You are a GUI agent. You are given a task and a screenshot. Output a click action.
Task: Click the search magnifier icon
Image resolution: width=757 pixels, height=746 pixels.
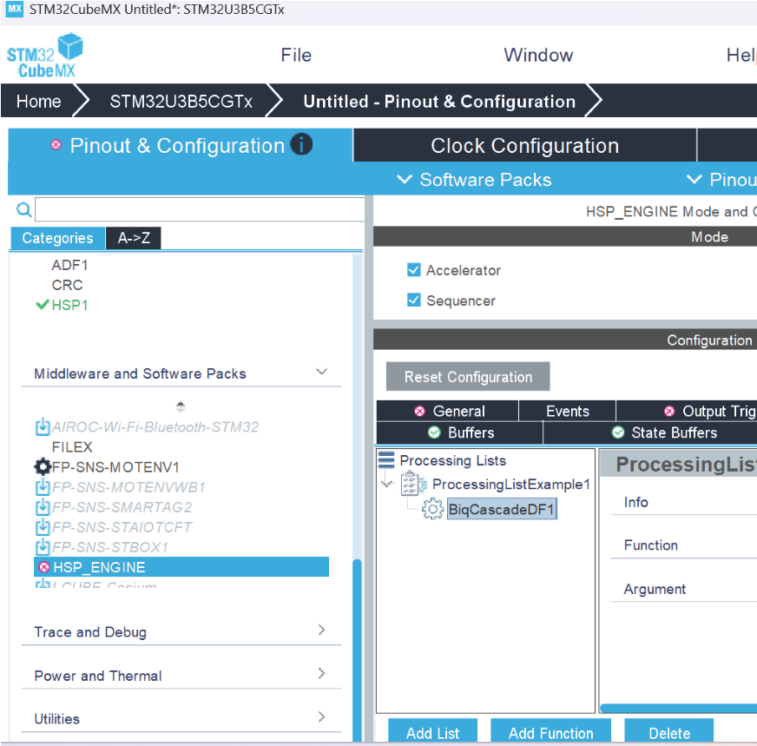(23, 209)
